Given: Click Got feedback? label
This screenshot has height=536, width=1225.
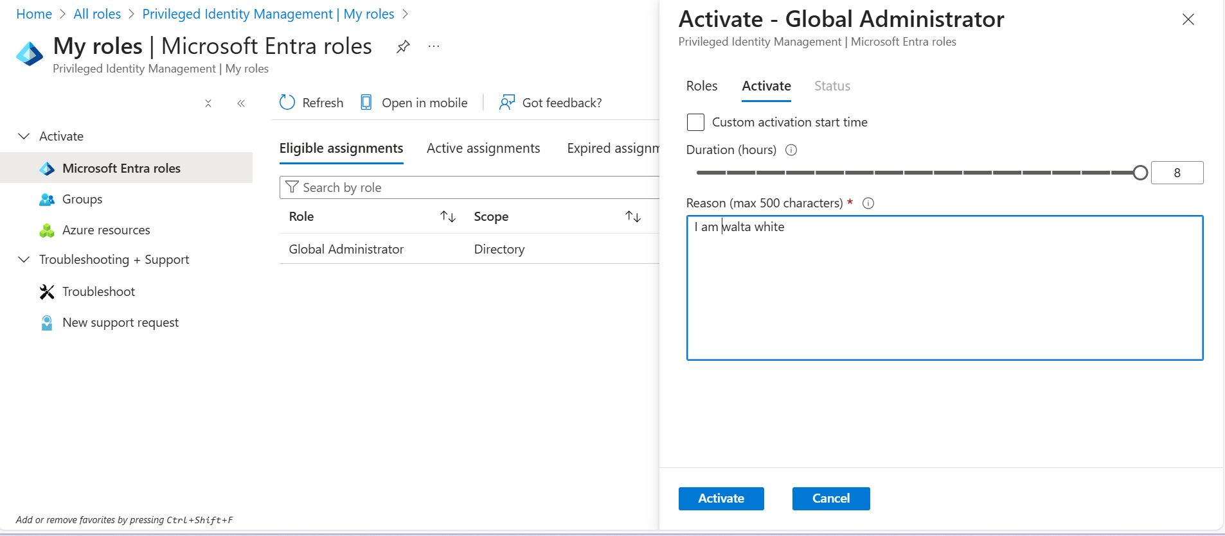Looking at the screenshot, I should coord(562,103).
